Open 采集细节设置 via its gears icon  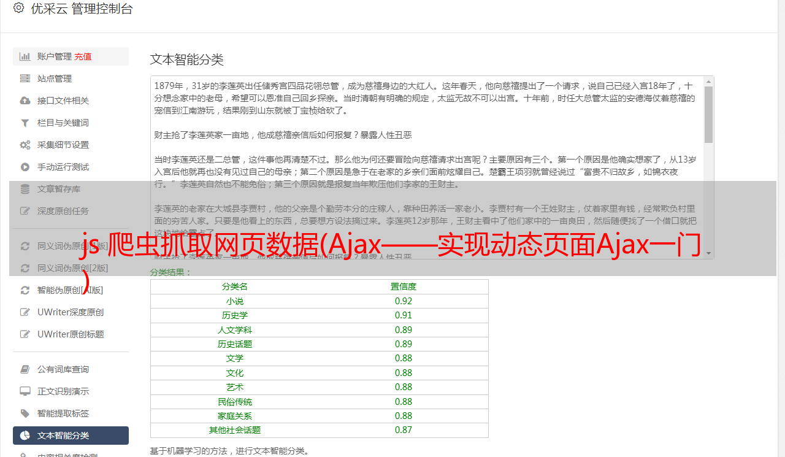click(x=25, y=145)
